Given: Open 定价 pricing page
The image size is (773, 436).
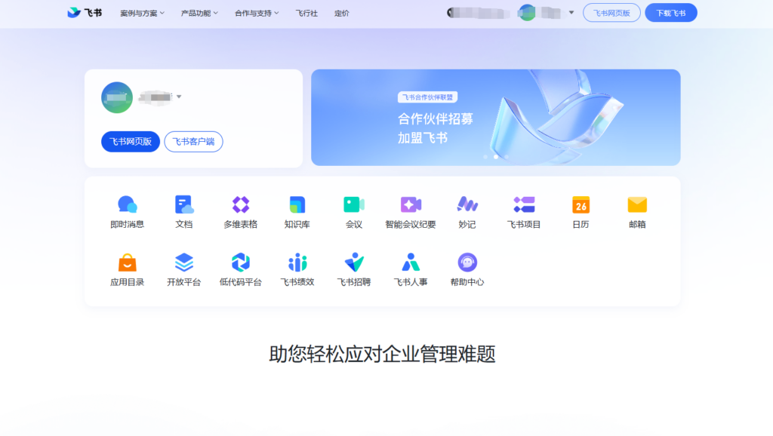Looking at the screenshot, I should [342, 14].
